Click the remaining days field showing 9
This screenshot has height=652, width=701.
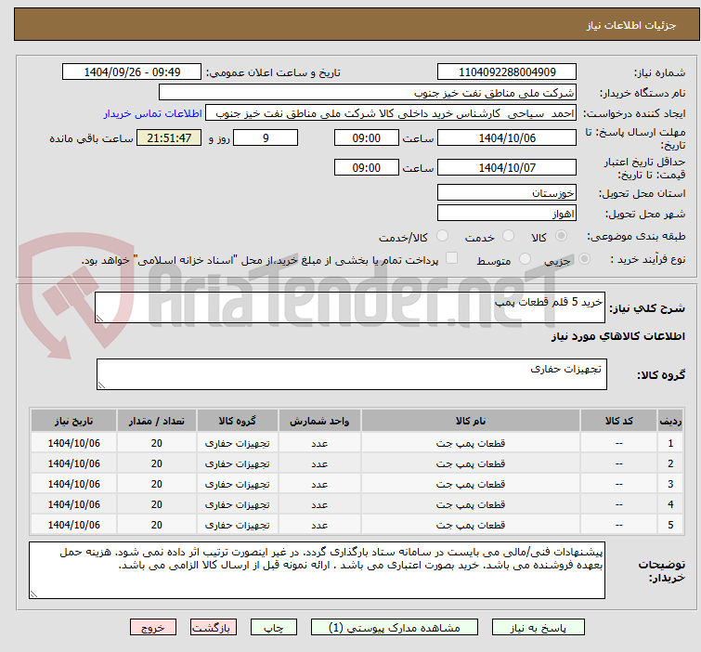coord(266,137)
